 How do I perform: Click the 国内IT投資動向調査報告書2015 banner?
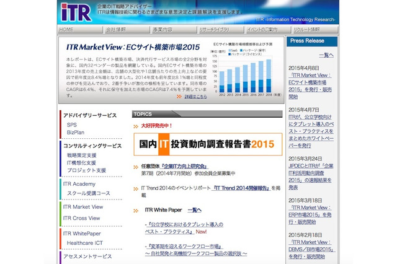[208, 144]
